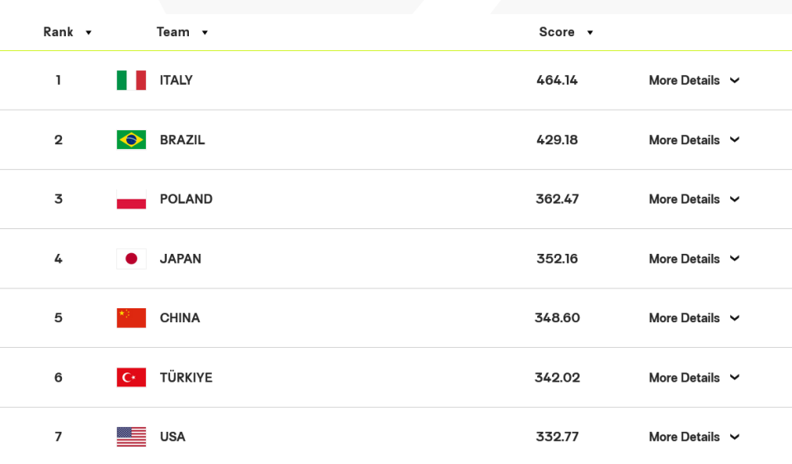The width and height of the screenshot is (792, 464).
Task: Sort table by Score column arrow
Action: (589, 33)
